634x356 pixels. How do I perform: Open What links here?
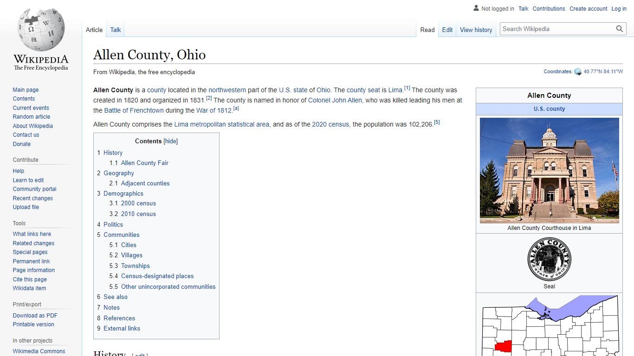click(x=32, y=234)
